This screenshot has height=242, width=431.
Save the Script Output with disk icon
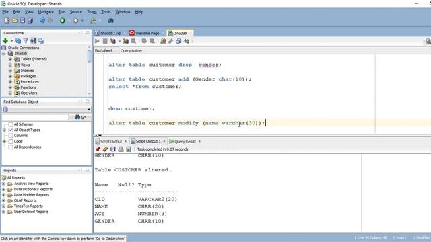pos(113,149)
